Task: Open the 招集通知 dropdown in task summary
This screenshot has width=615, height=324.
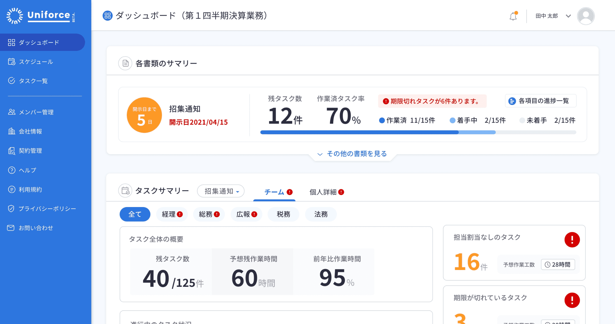Action: click(x=221, y=191)
